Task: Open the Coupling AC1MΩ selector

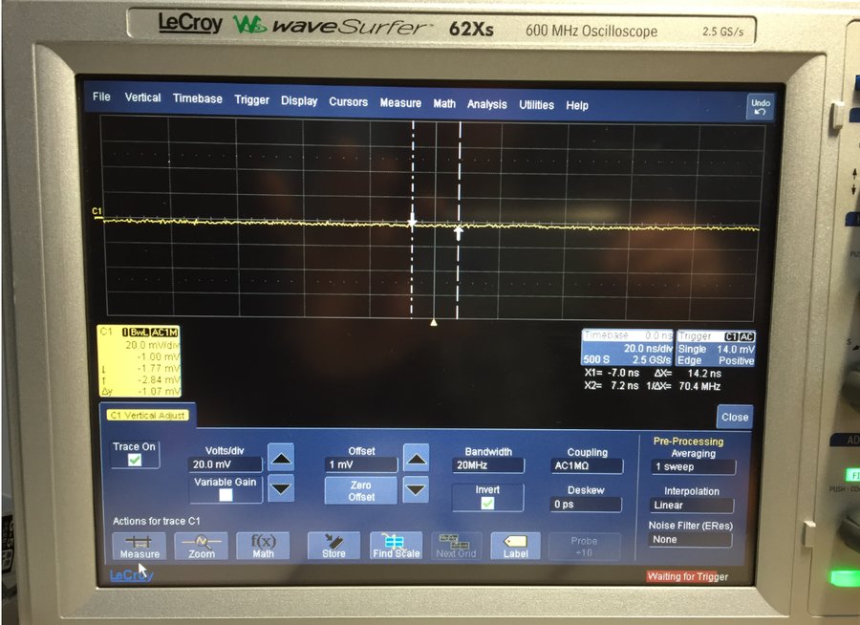Action: click(587, 465)
